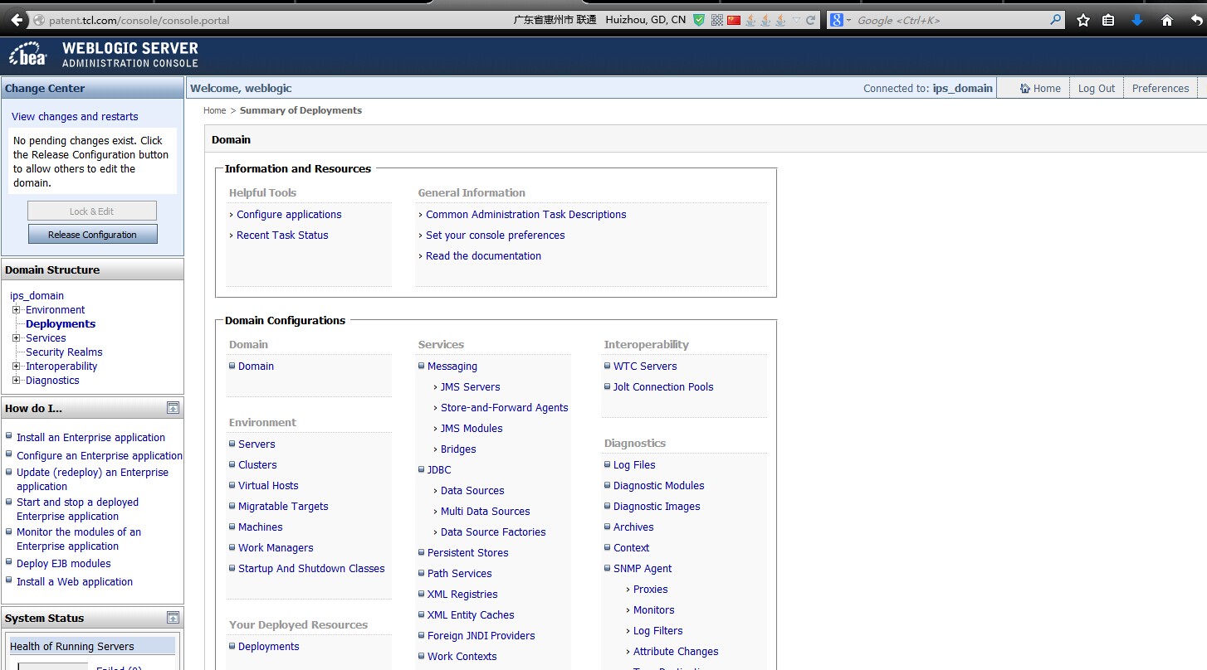Open Migratable Targets link
This screenshot has width=1207, height=670.
[x=283, y=507]
